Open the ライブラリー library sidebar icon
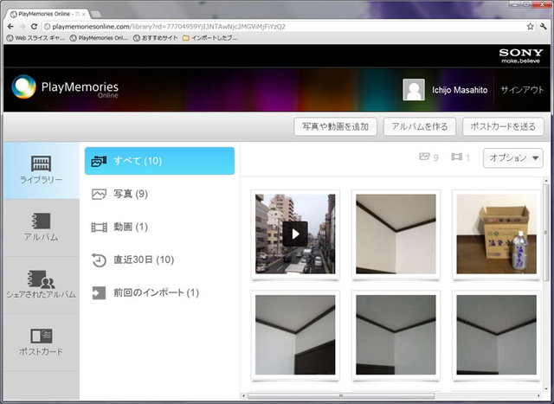 pos(40,169)
